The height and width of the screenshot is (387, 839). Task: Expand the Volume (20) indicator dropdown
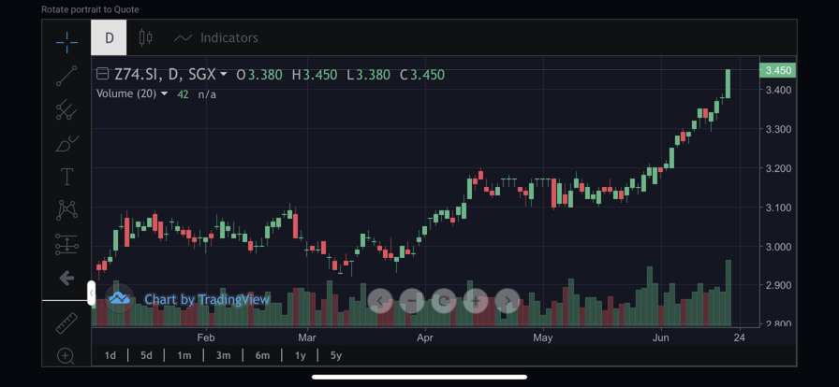pyautogui.click(x=165, y=94)
